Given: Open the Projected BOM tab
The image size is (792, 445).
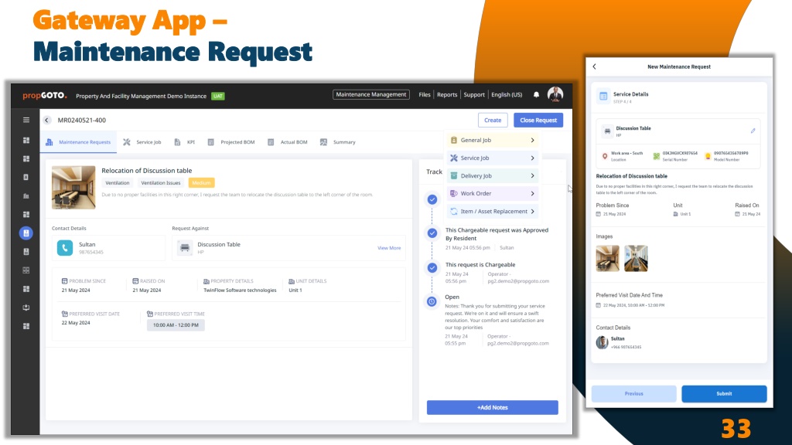Looking at the screenshot, I should (x=231, y=142).
